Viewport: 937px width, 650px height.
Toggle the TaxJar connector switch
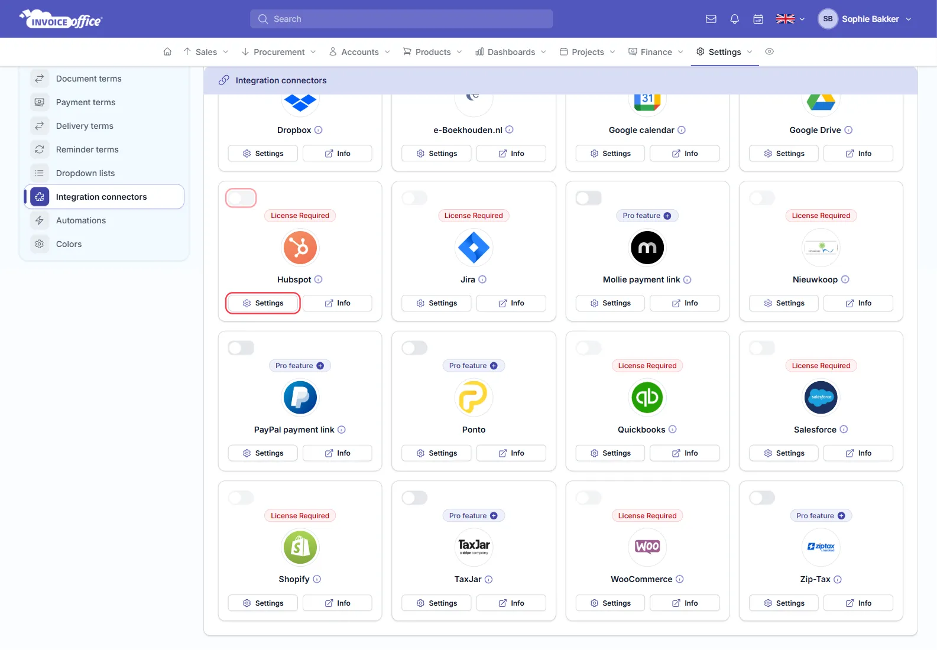click(415, 498)
